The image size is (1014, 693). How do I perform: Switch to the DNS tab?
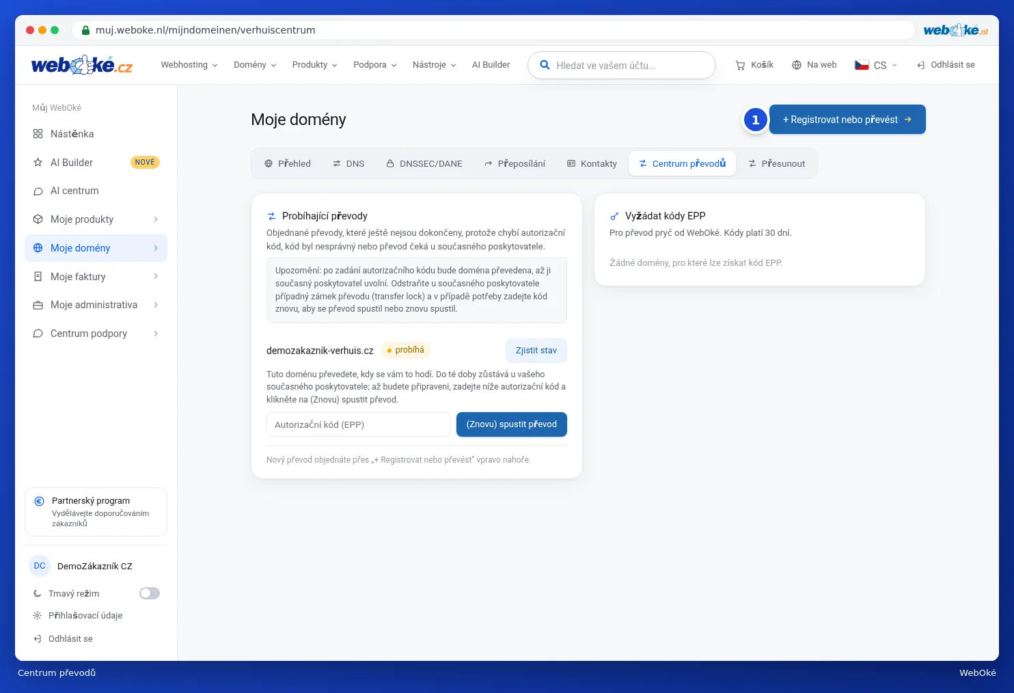348,163
